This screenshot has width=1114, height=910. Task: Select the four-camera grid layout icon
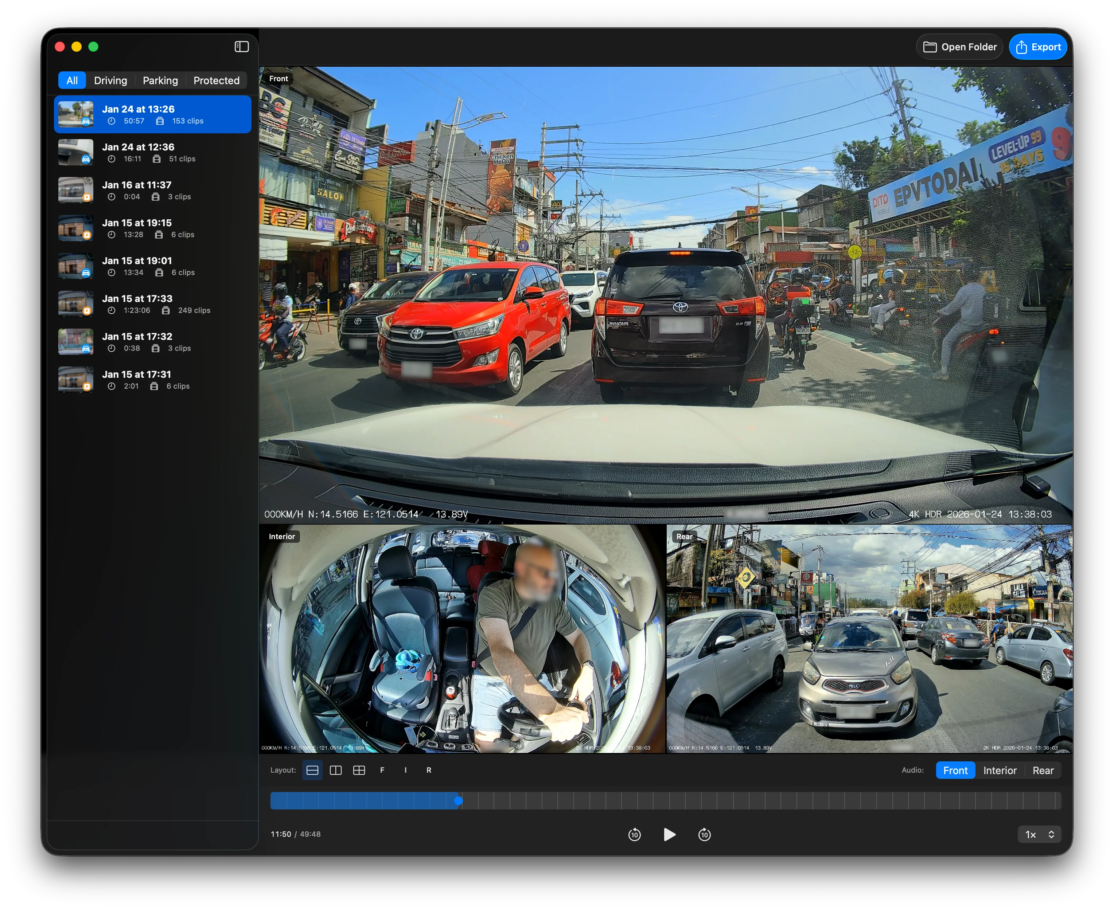coord(360,770)
